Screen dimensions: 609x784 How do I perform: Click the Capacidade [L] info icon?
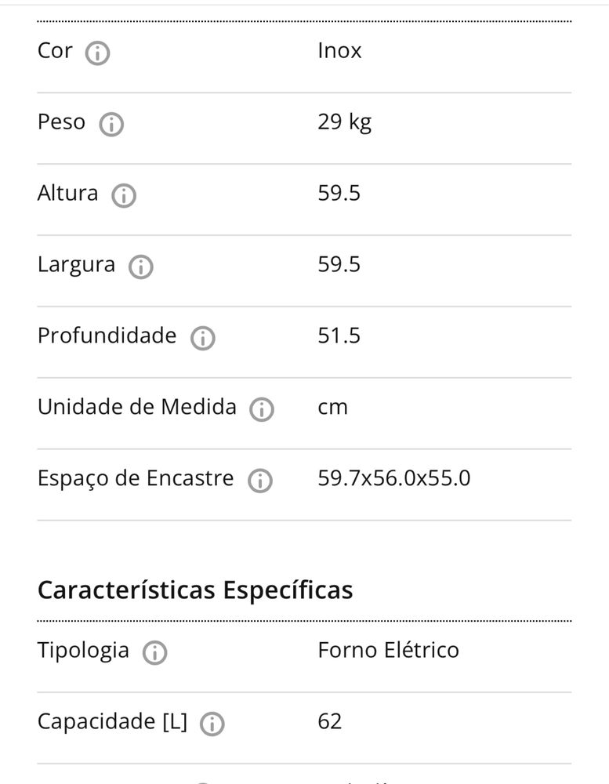coord(212,724)
